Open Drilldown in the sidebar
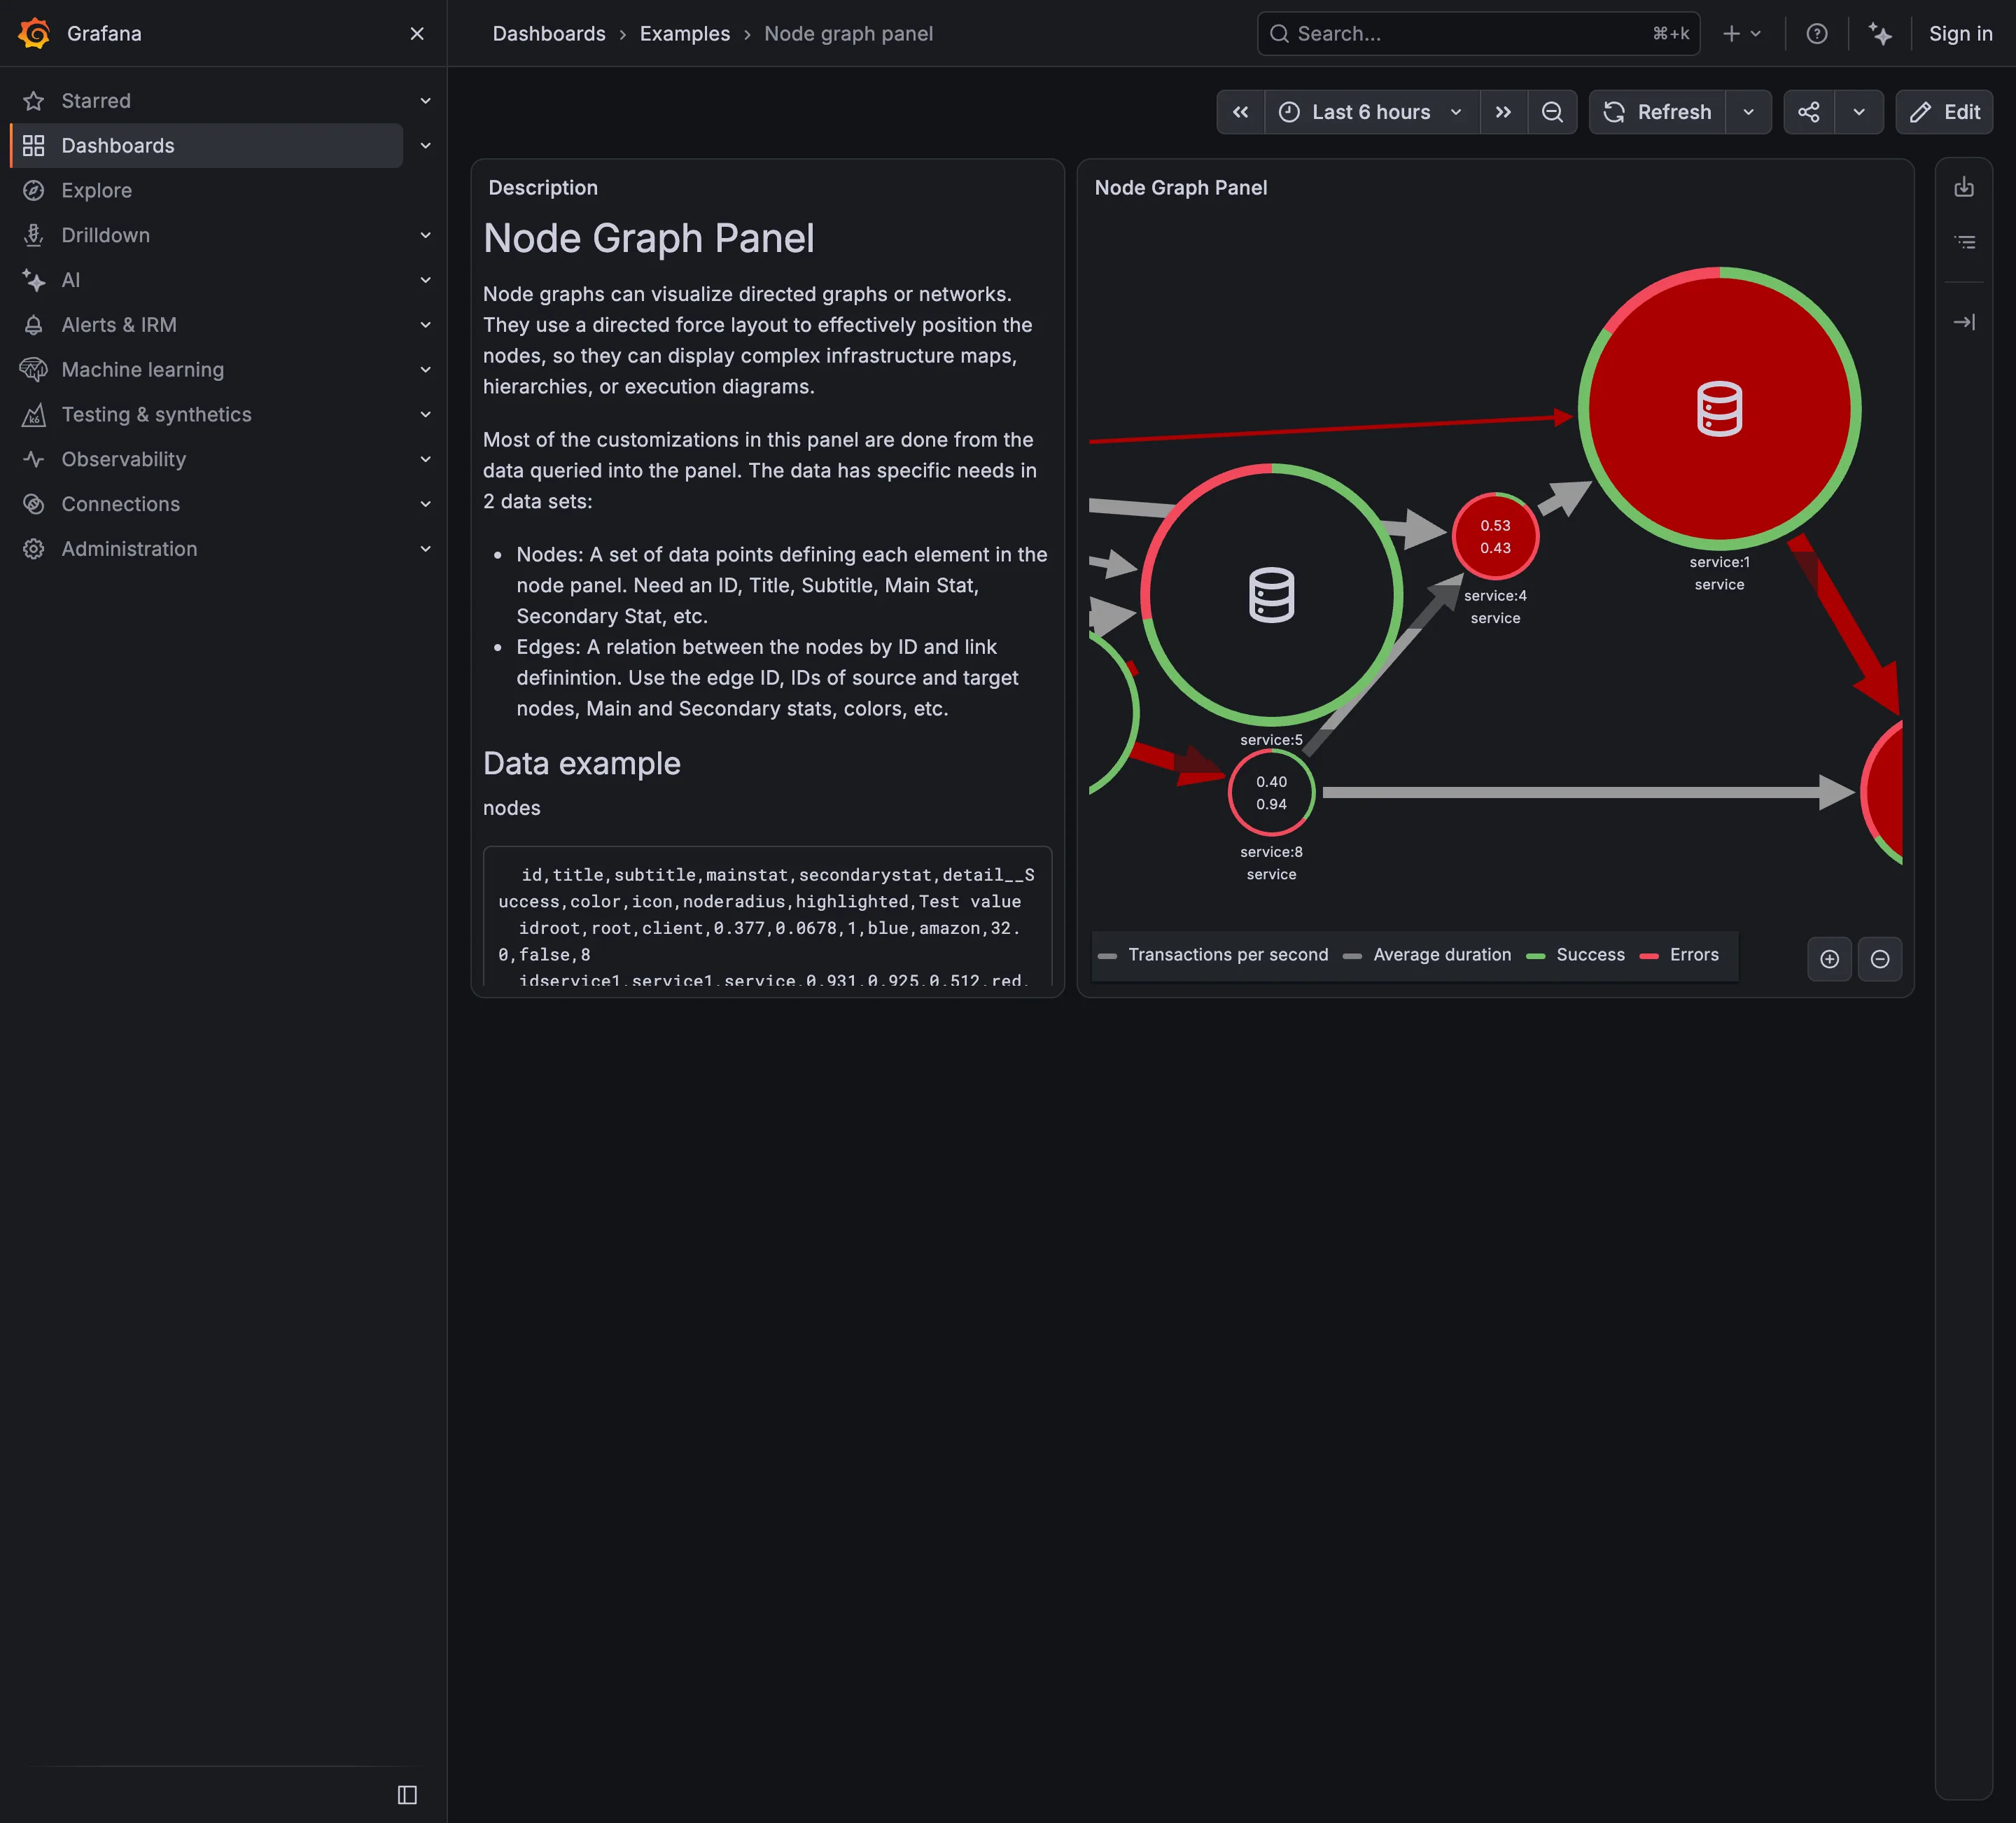The height and width of the screenshot is (1823, 2016). tap(105, 235)
